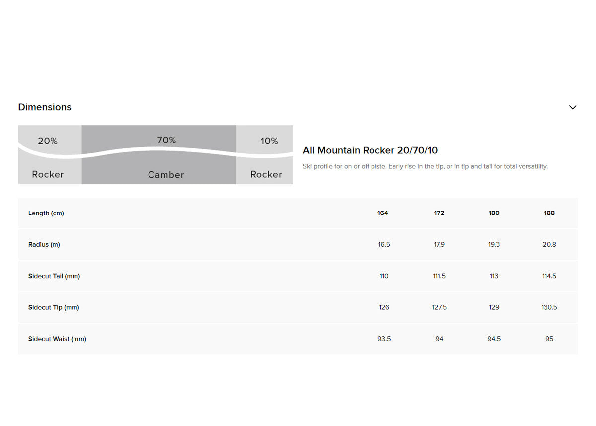This screenshot has height=426, width=596.
Task: Click the Dimensions section heading
Action: [45, 107]
